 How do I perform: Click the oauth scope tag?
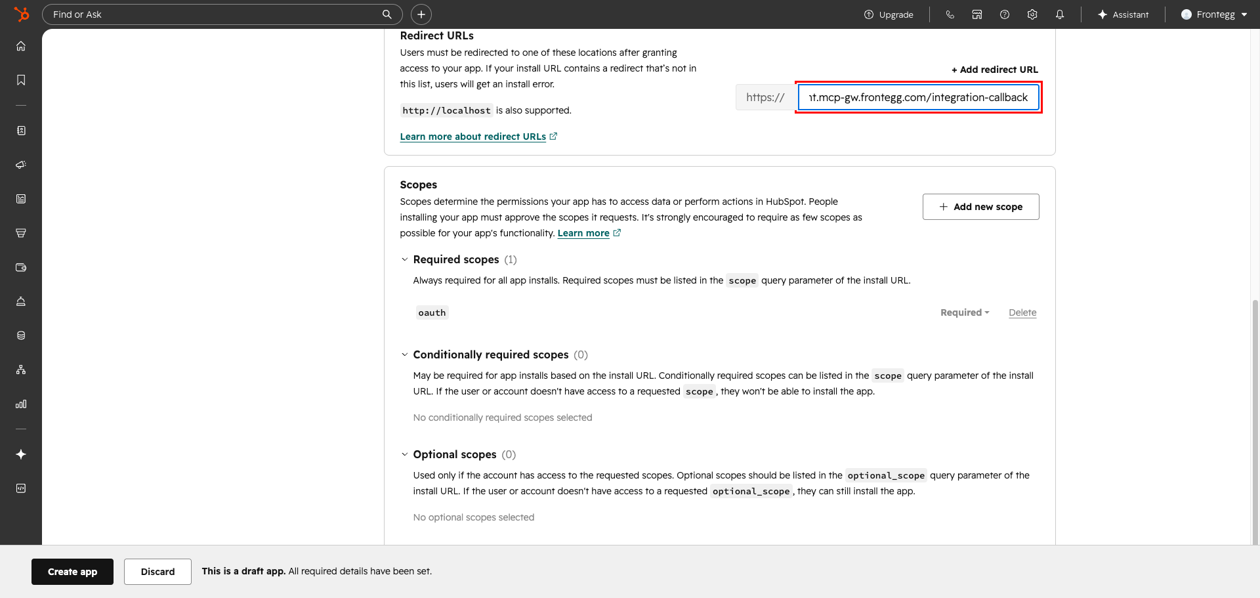point(432,312)
